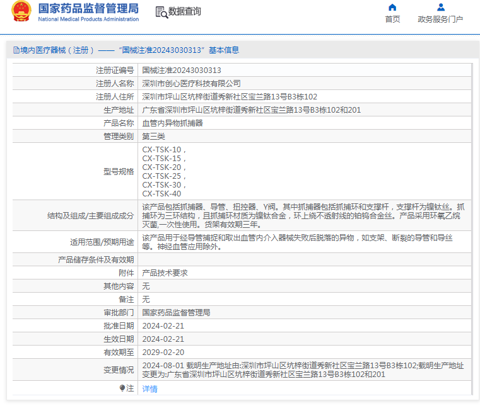Image resolution: width=480 pixels, height=406 pixels.
Task: Click the 结构及组成 description paragraph
Action: (x=303, y=216)
